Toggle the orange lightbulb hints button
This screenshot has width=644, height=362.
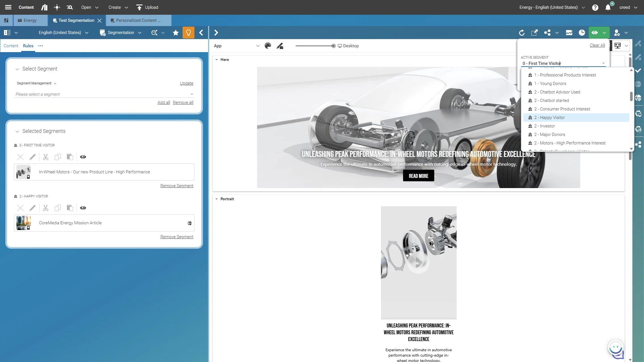coord(188,33)
